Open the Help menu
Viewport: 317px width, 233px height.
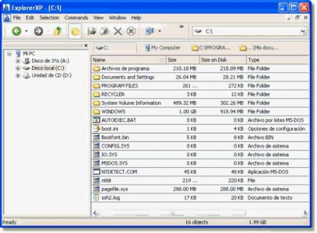point(136,18)
